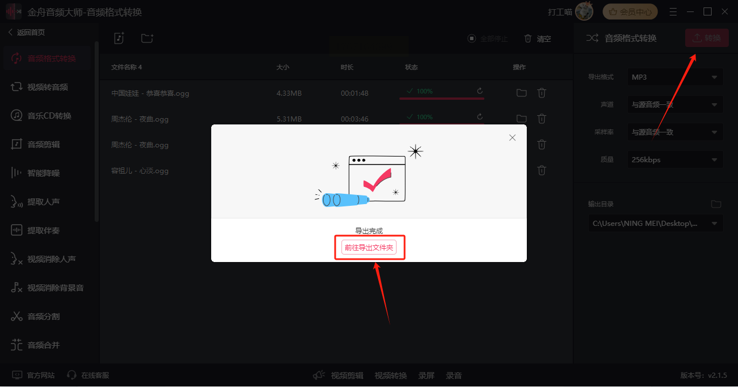Click the retry icon on the first file's progress
The width and height of the screenshot is (738, 387).
[x=480, y=91]
